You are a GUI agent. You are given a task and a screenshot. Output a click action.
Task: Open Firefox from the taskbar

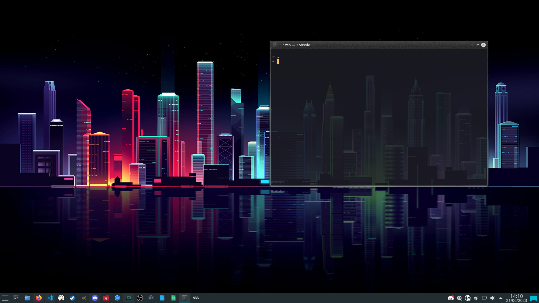(x=39, y=298)
